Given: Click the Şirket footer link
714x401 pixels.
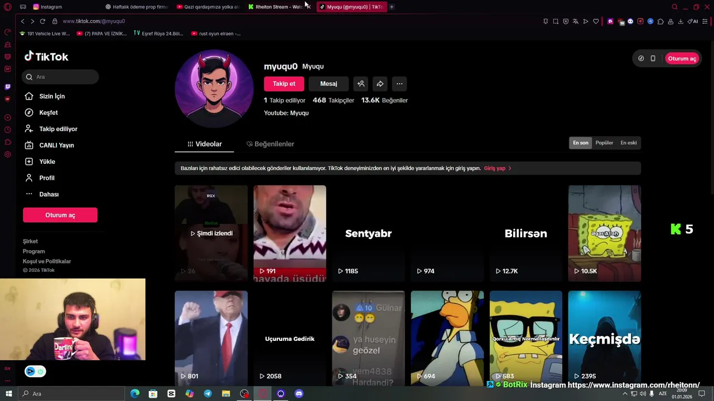Looking at the screenshot, I should pos(30,241).
